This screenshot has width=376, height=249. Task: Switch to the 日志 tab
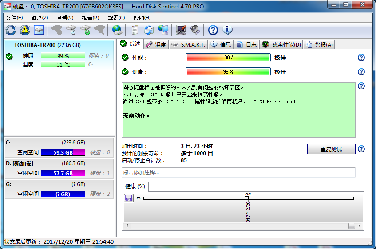click(246, 45)
